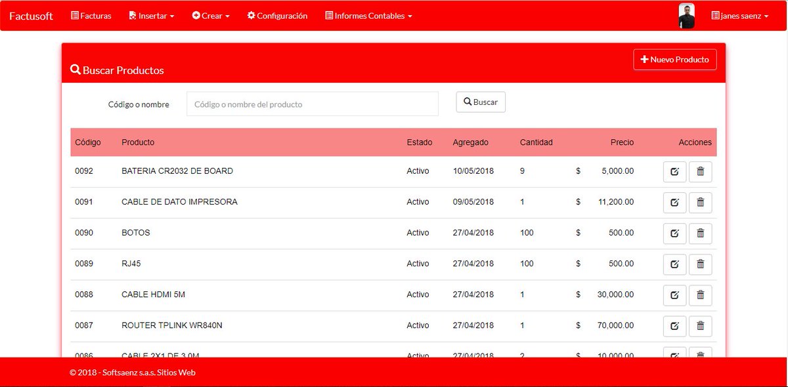This screenshot has height=387, width=788.
Task: Click the price 5,000.00
Action: (618, 171)
